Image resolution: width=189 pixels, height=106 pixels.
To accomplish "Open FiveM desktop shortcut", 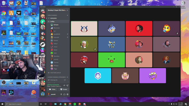I will pyautogui.click(x=11, y=14).
